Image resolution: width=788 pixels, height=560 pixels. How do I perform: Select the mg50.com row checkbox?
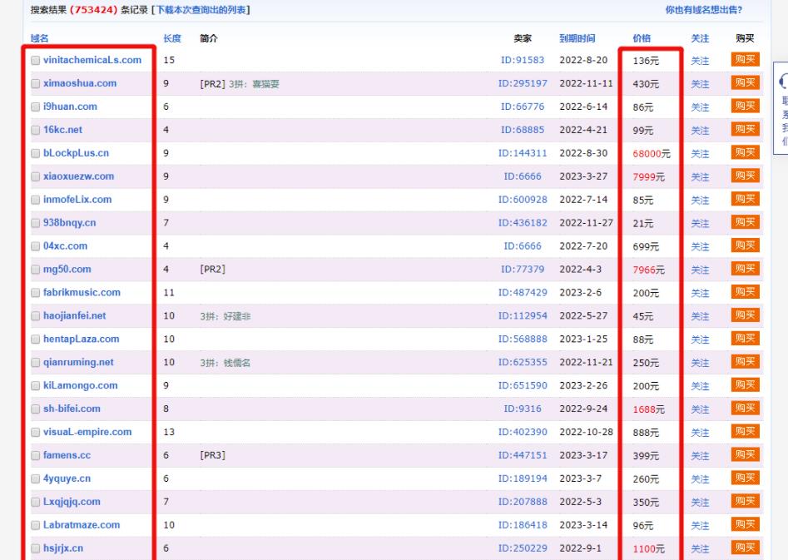[x=35, y=270]
